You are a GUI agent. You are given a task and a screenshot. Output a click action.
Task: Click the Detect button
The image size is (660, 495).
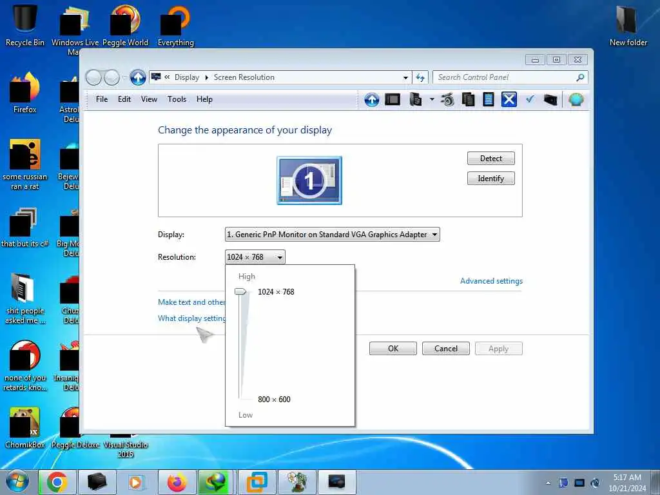490,159
